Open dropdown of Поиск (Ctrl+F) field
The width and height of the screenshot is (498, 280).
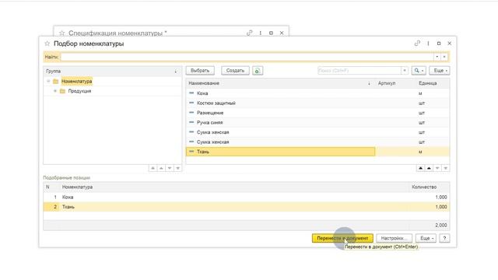(x=405, y=71)
